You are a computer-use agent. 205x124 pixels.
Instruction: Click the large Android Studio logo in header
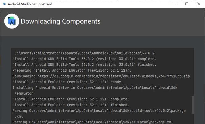[x=12, y=21]
